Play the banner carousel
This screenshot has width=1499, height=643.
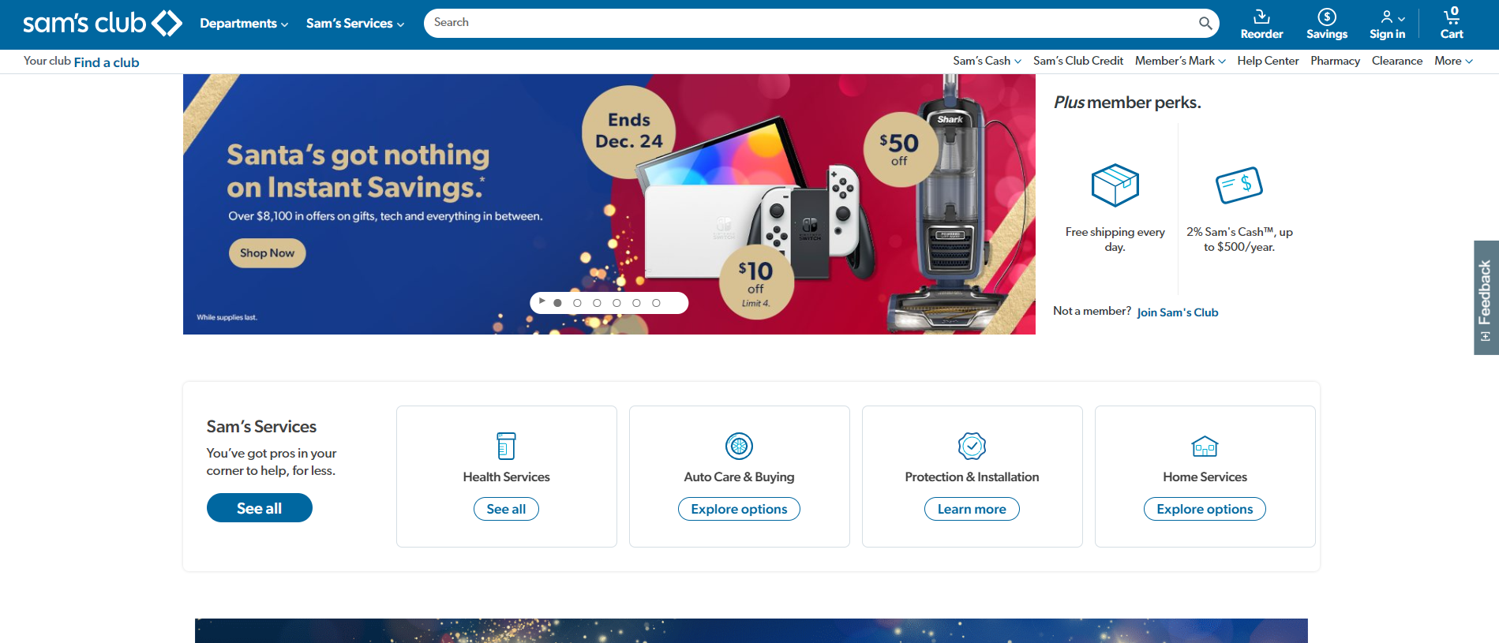(542, 301)
